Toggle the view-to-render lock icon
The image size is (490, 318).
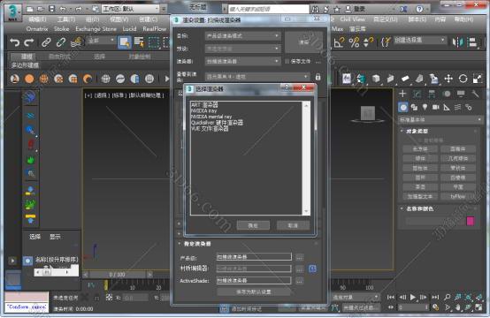tap(318, 77)
